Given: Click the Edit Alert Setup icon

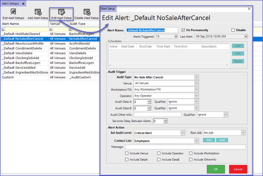Looking at the screenshot, I should coord(61,13).
